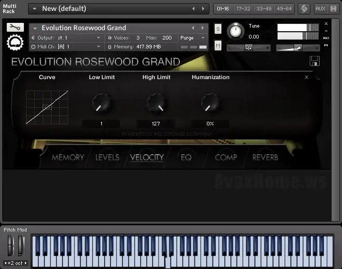Image resolution: width=342 pixels, height=269 pixels.
Task: Open instrument edit mode with wrench icon
Action: pyautogui.click(x=15, y=27)
